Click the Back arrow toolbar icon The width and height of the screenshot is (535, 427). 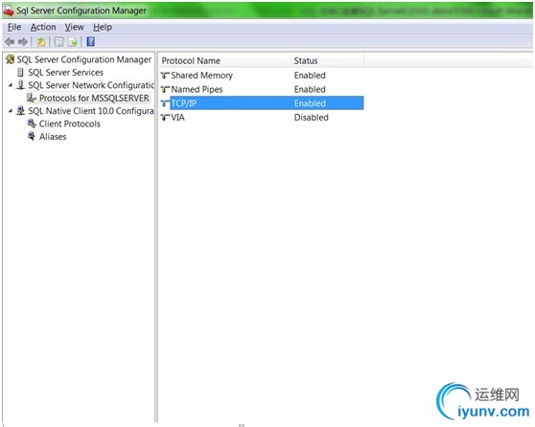(x=10, y=42)
